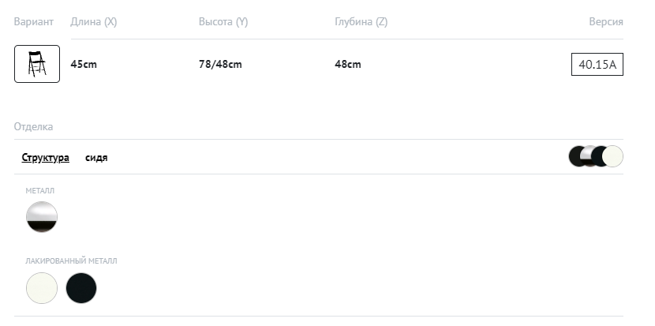This screenshot has width=655, height=326.
Task: Choose the chrome swatch under МЕТАЛЛ
Action: tap(42, 216)
